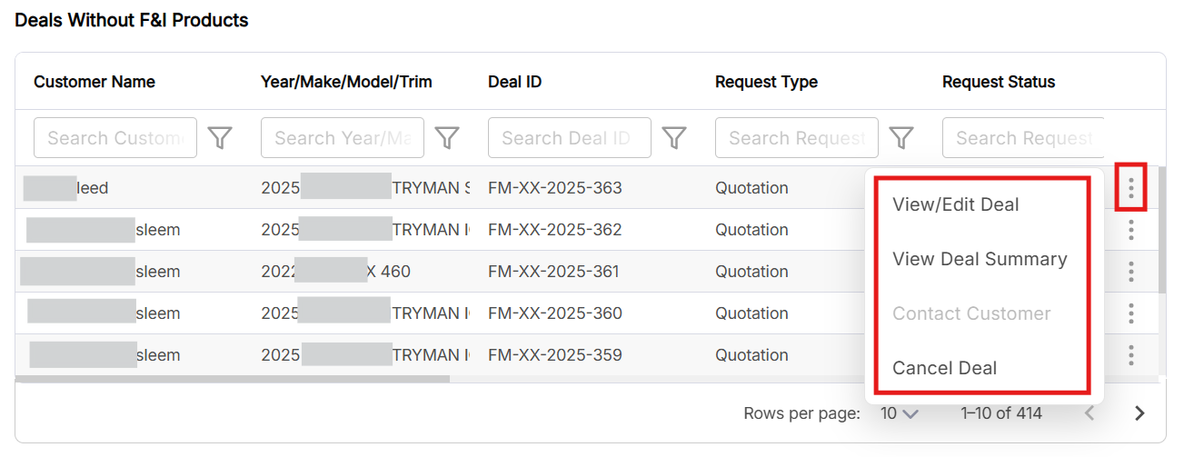Open three-dot menu for deal FM-XX-2025-359
1184x457 pixels.
[x=1130, y=355]
